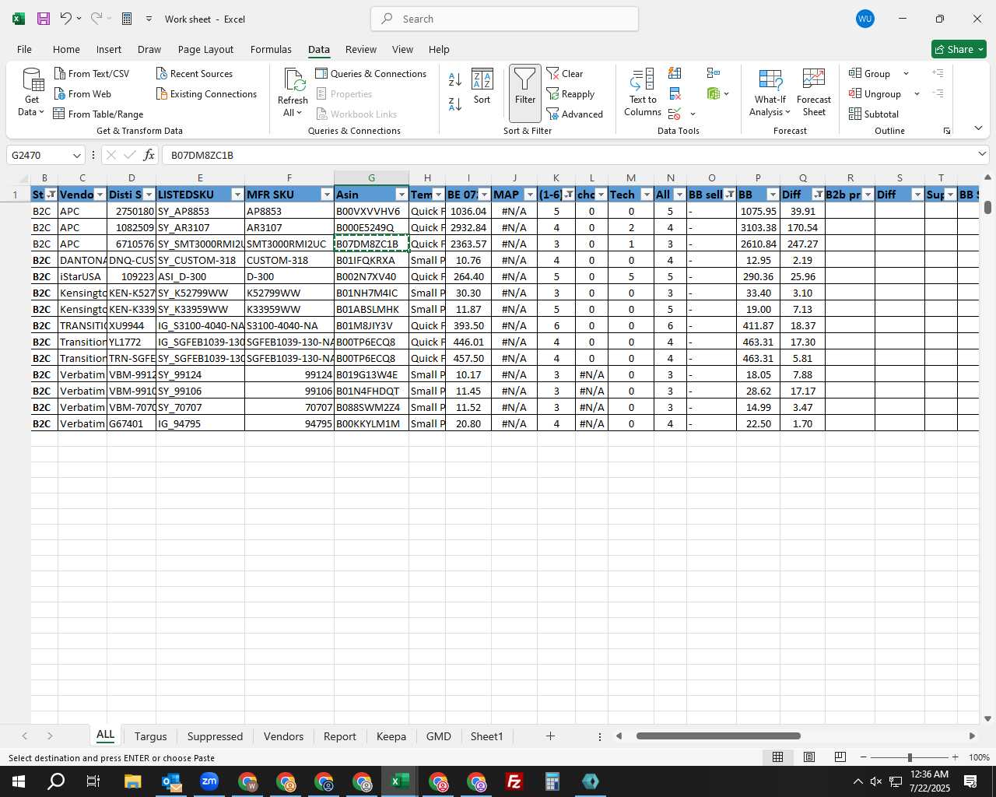Click the Data Validation icon
Viewport: 996px width, 797px height.
(675, 114)
